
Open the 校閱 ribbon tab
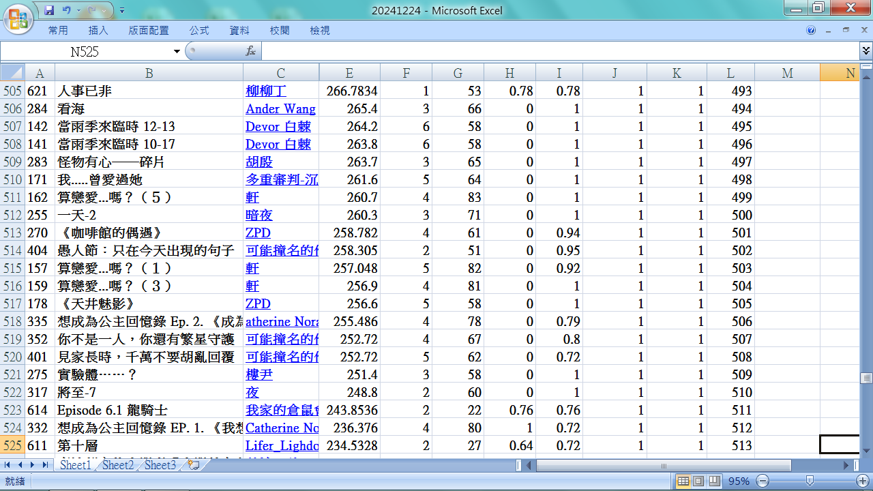[280, 31]
